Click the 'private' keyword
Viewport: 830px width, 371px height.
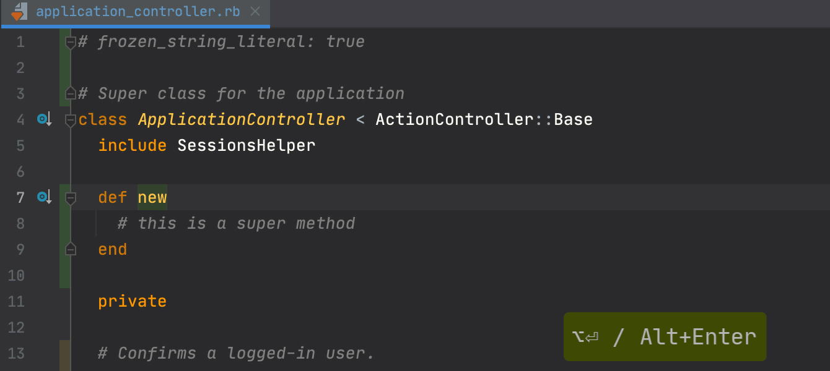(x=132, y=301)
